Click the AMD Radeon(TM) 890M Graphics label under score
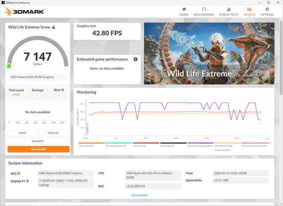283x206 pixels. click(x=38, y=77)
